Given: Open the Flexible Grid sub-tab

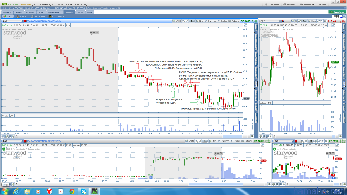Looking at the screenshot, I should pyautogui.click(x=38, y=16).
